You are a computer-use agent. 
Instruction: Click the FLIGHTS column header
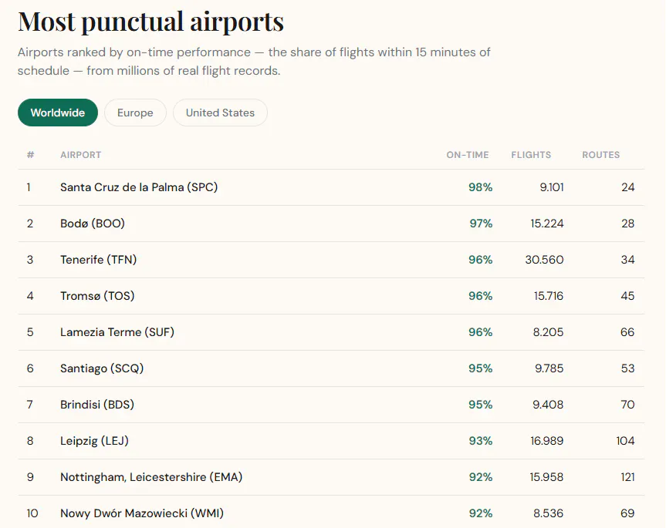(x=531, y=155)
